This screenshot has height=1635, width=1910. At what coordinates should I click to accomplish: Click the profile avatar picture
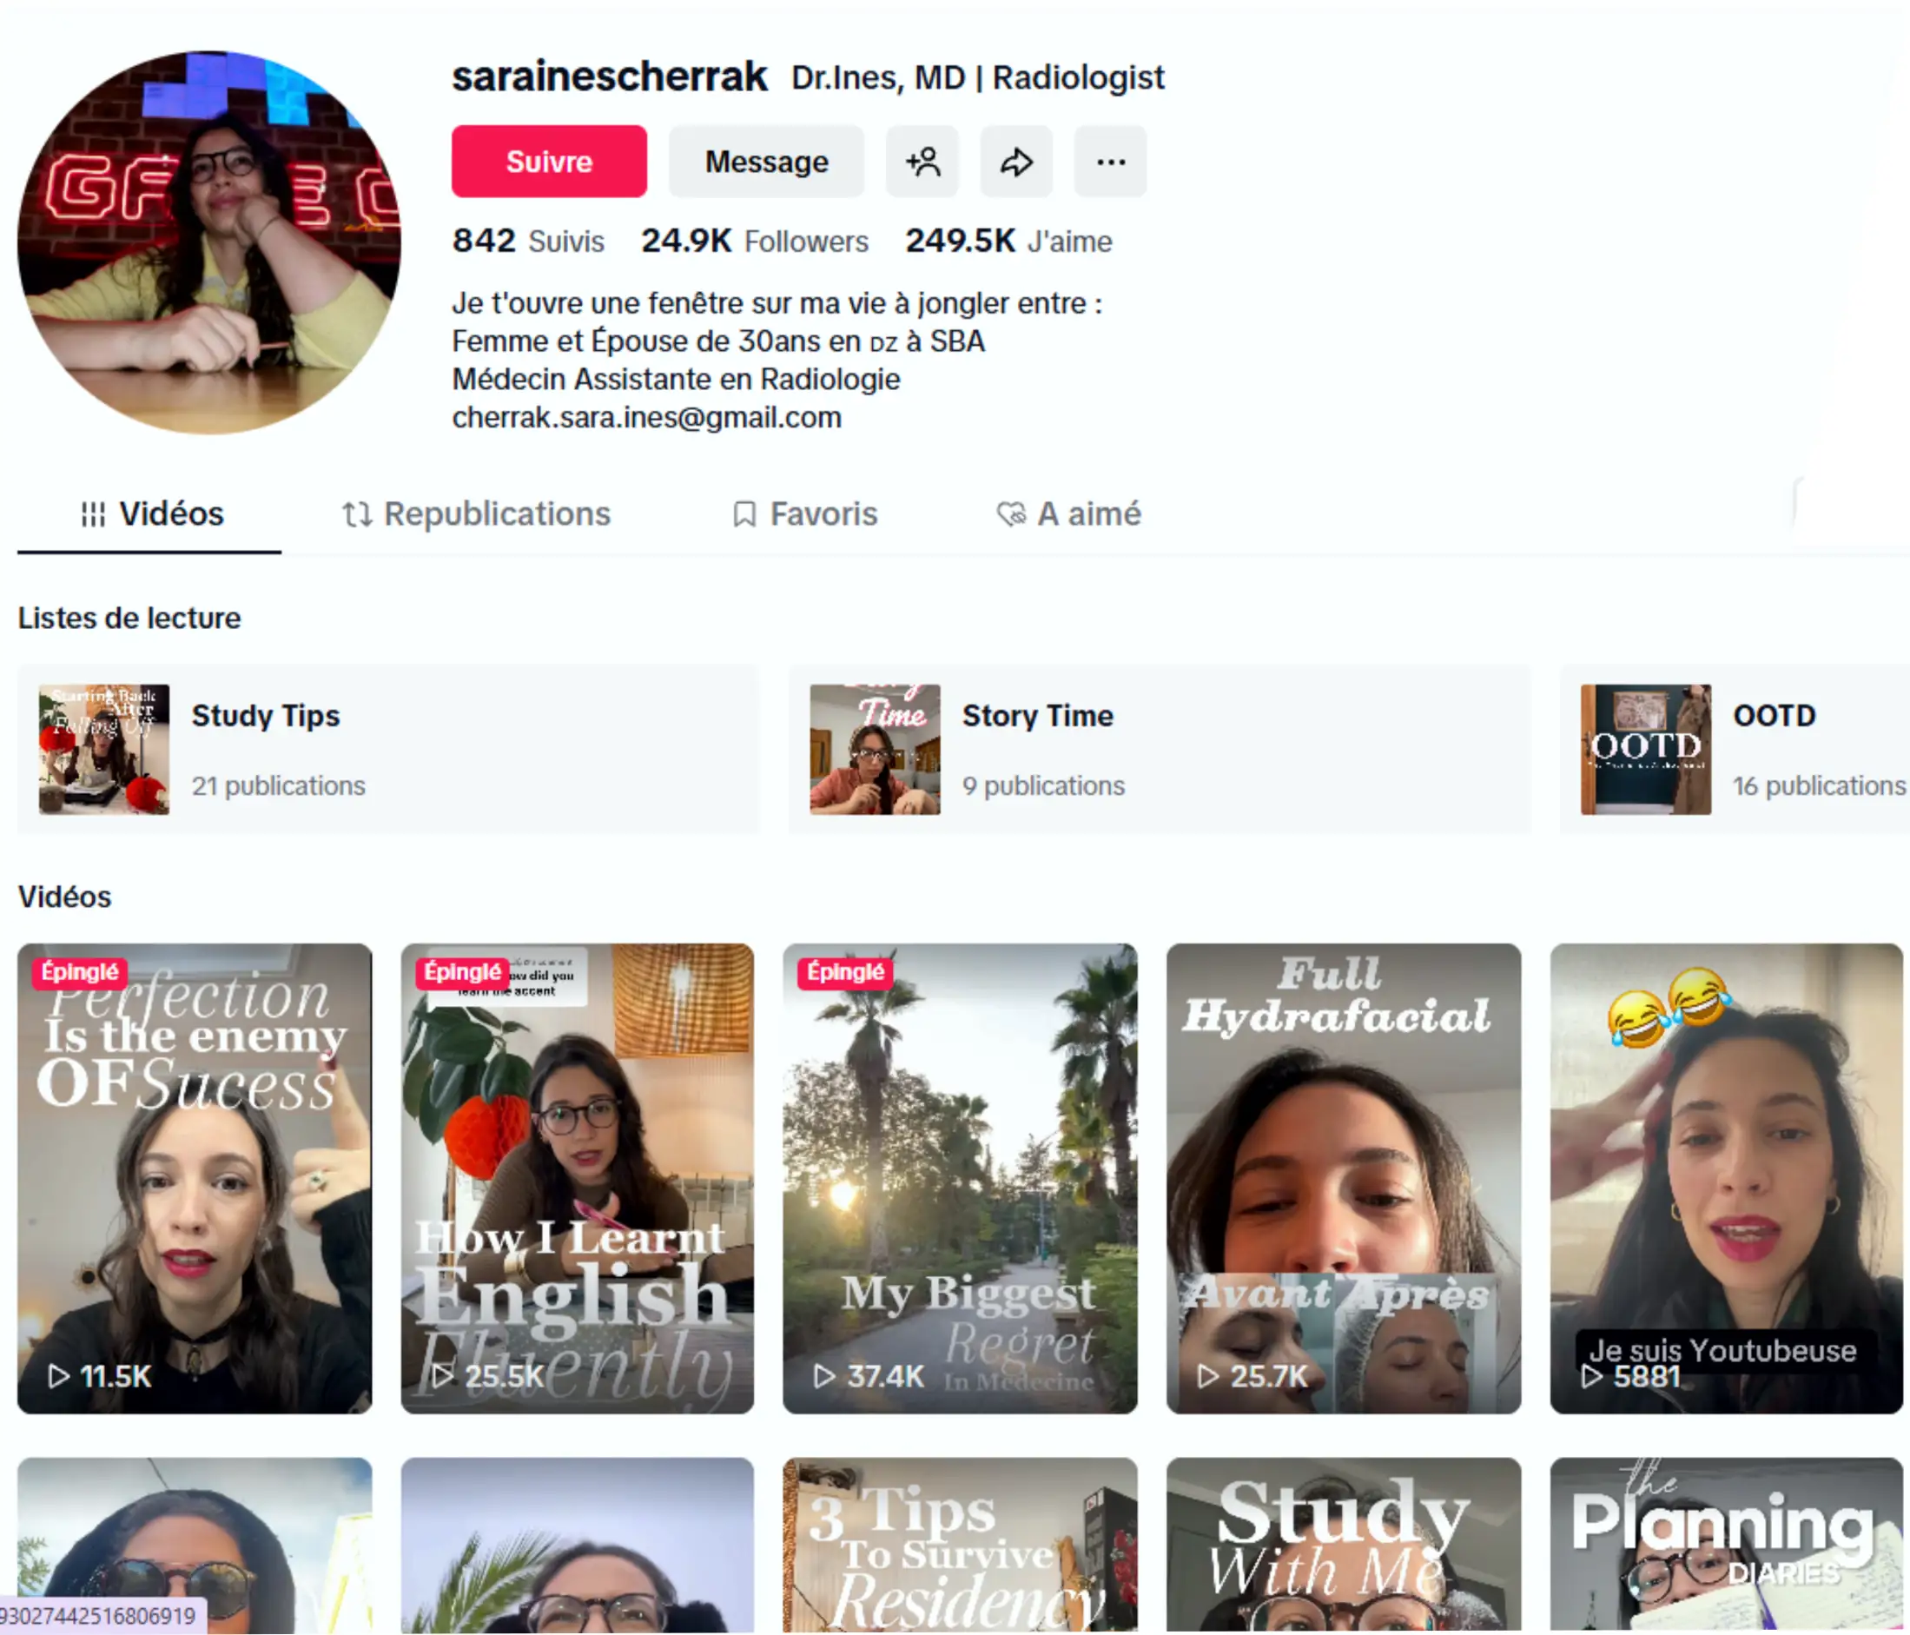point(209,242)
